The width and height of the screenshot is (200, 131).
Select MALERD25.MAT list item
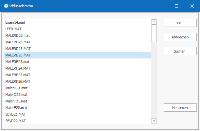point(78,49)
